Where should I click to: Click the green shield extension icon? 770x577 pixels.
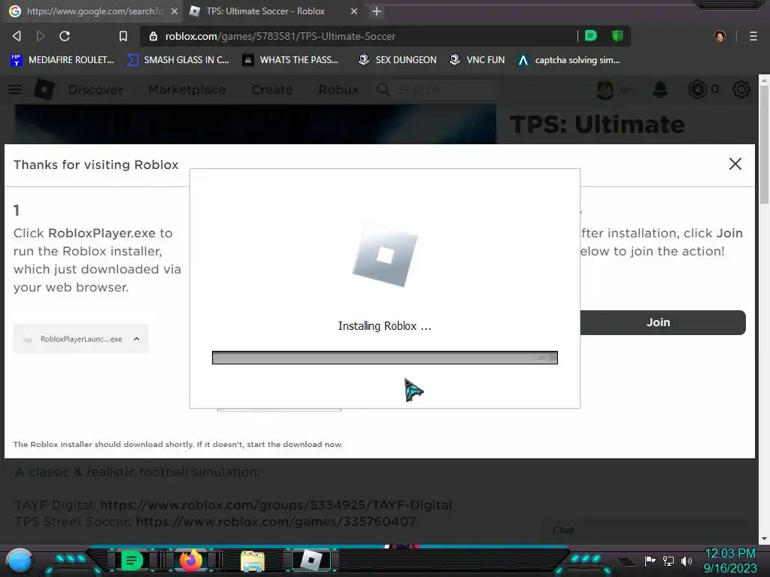[617, 36]
